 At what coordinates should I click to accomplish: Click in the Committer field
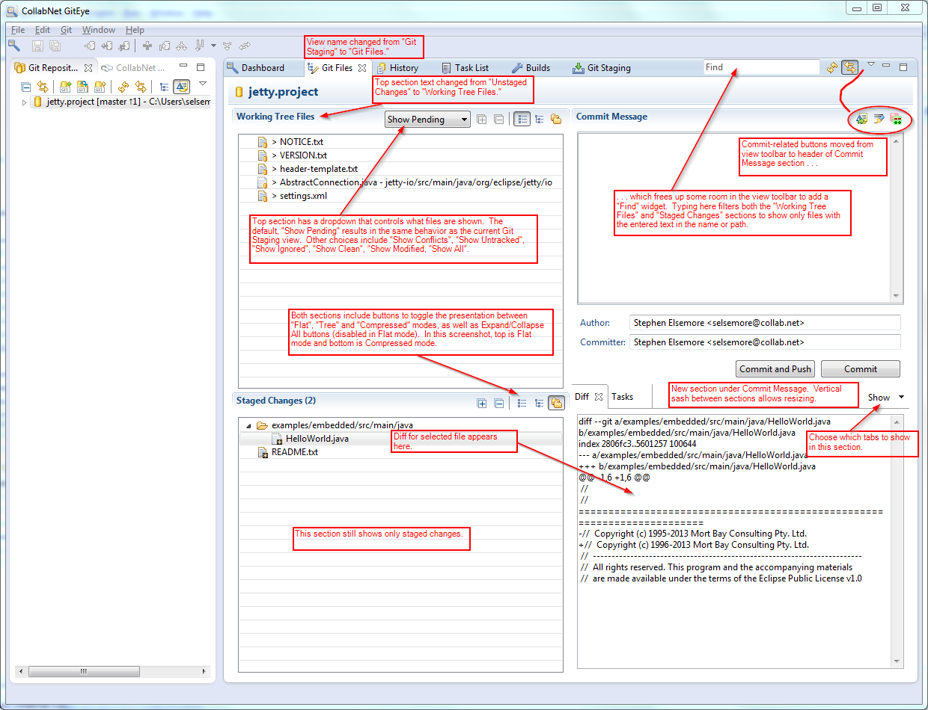pyautogui.click(x=764, y=342)
